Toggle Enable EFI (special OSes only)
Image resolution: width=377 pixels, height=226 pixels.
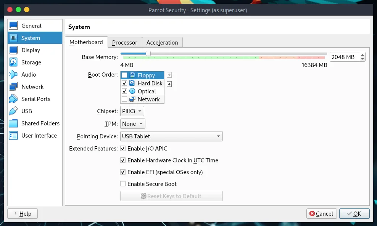pyautogui.click(x=123, y=172)
